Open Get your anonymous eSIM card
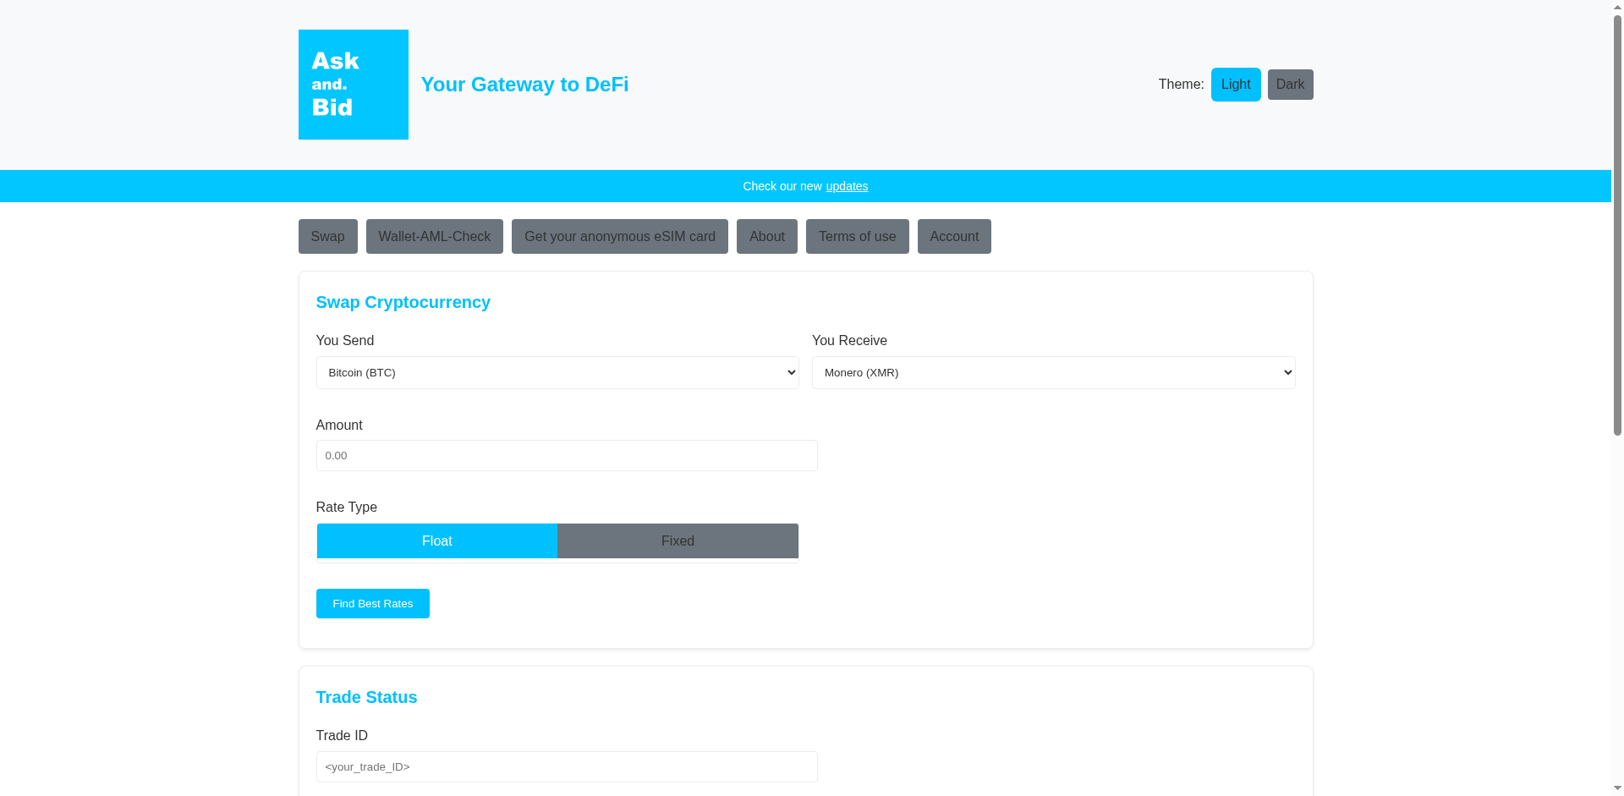 [620, 237]
